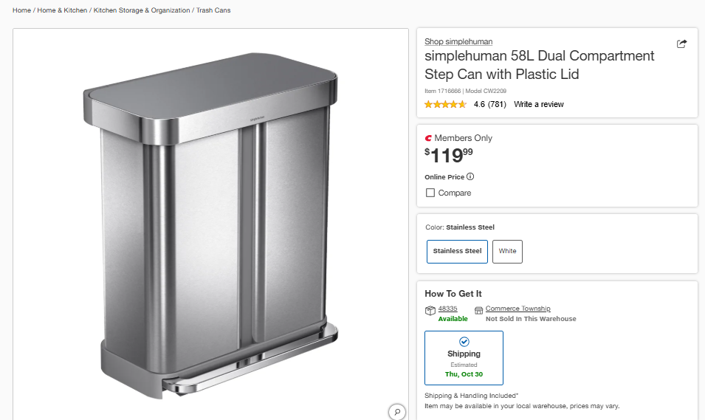This screenshot has height=420, width=705.
Task: Change the delivery ZIP code 48335
Action: tap(448, 309)
